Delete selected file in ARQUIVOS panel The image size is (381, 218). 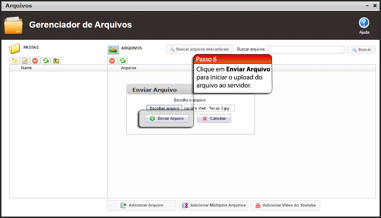[x=112, y=61]
